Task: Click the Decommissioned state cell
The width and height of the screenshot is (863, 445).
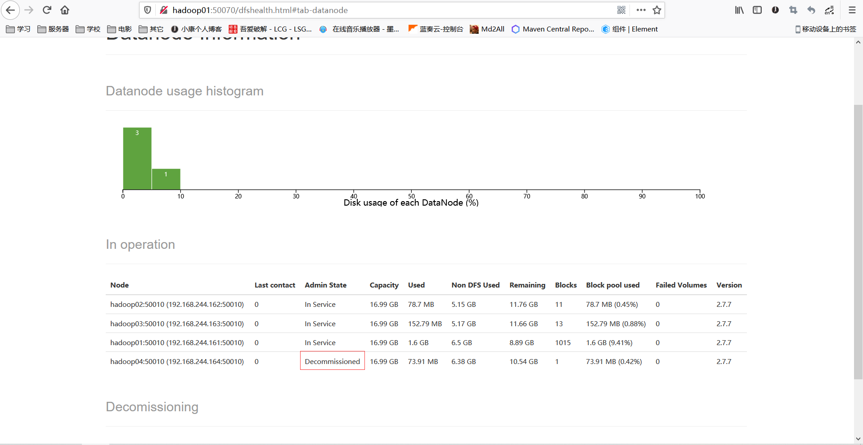Action: coord(333,361)
